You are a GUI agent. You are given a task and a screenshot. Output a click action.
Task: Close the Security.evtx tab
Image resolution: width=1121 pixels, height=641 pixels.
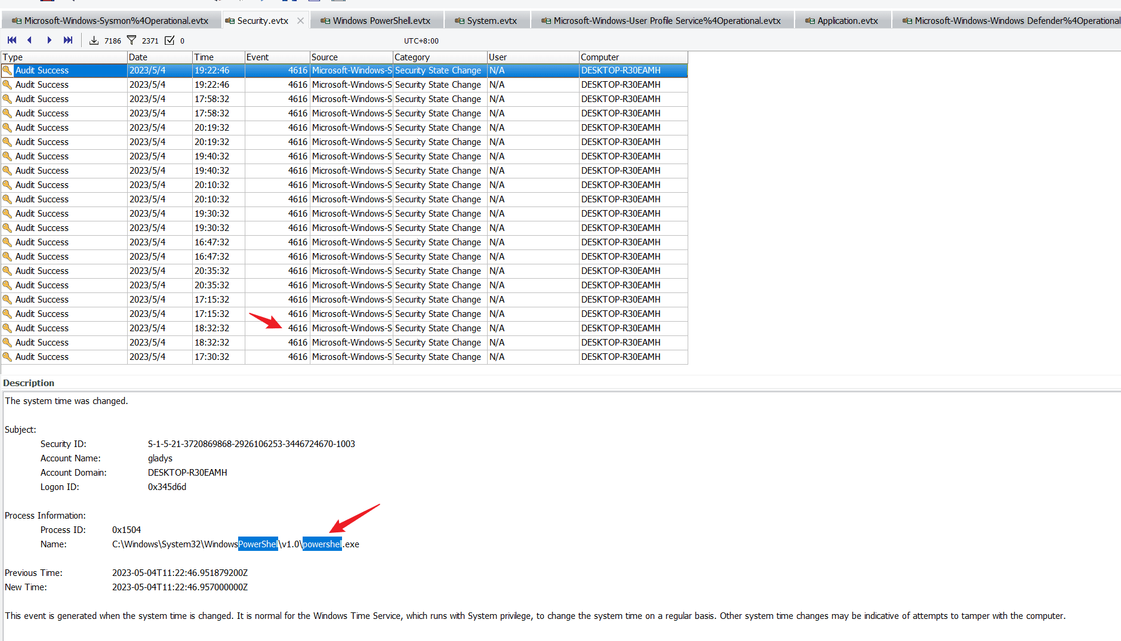coord(300,21)
